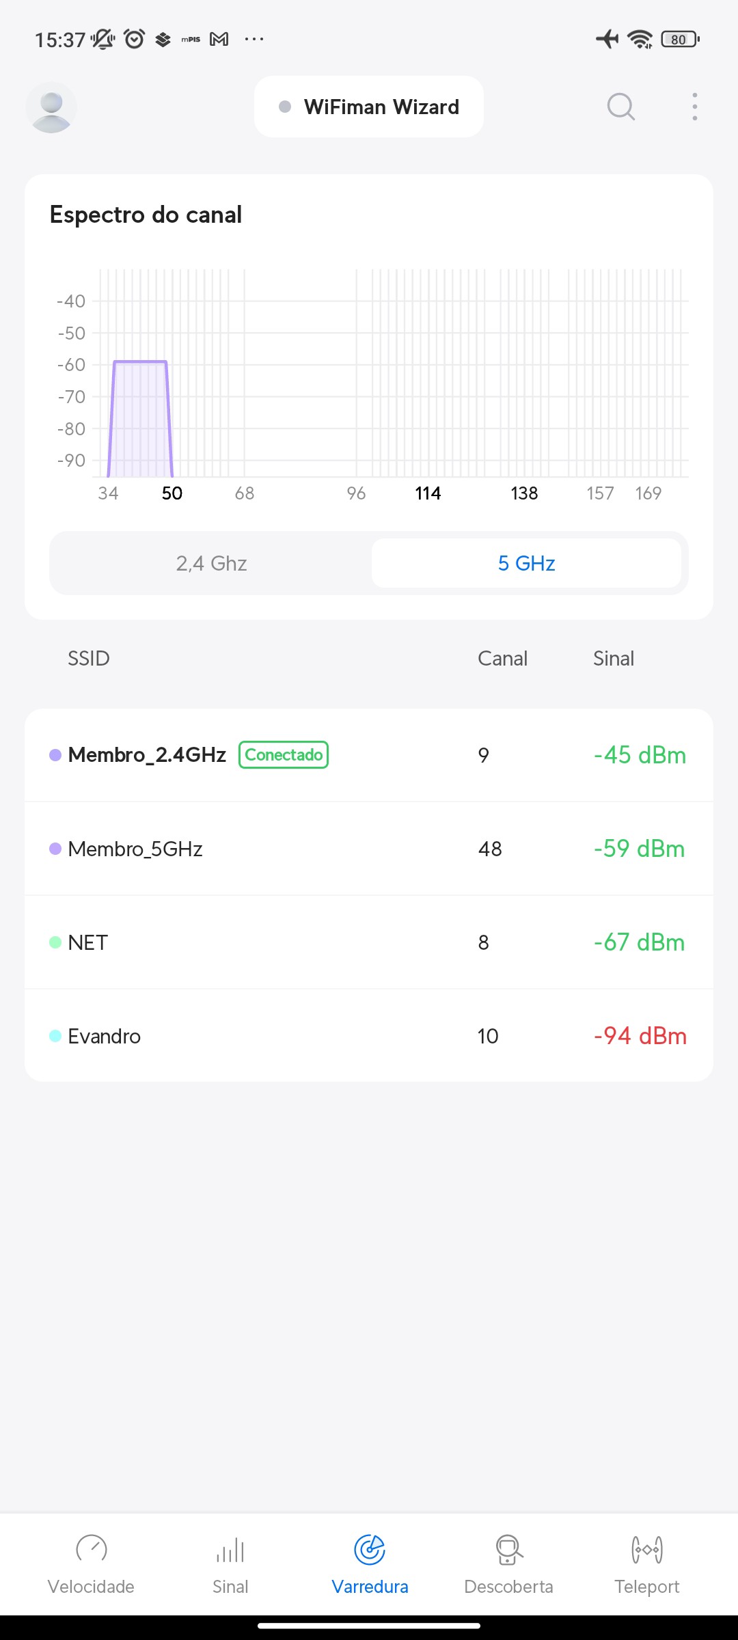Tap the Sinal column header
The height and width of the screenshot is (1640, 738).
pos(614,658)
